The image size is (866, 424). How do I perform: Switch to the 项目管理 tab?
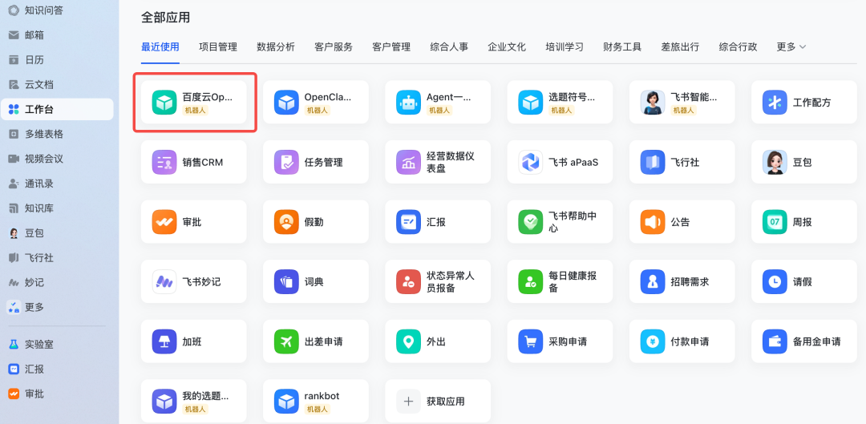coord(218,47)
